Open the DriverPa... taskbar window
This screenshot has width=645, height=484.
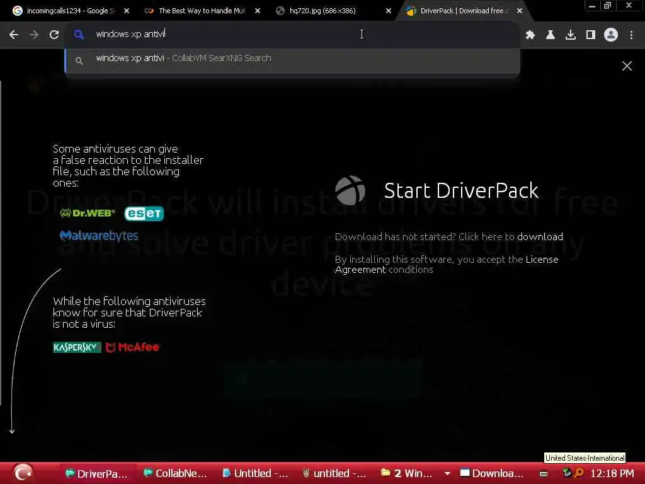click(x=97, y=474)
